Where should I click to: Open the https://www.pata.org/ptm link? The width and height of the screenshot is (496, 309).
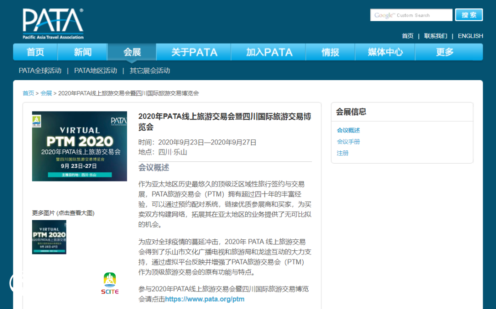[x=205, y=299]
